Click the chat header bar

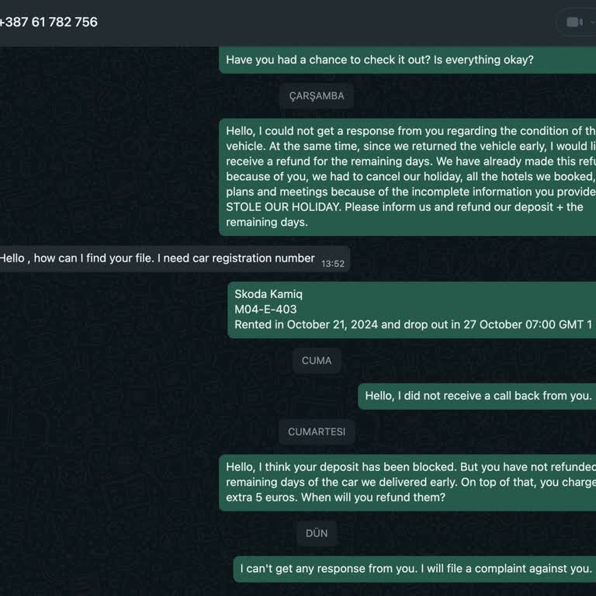pyautogui.click(x=310, y=22)
